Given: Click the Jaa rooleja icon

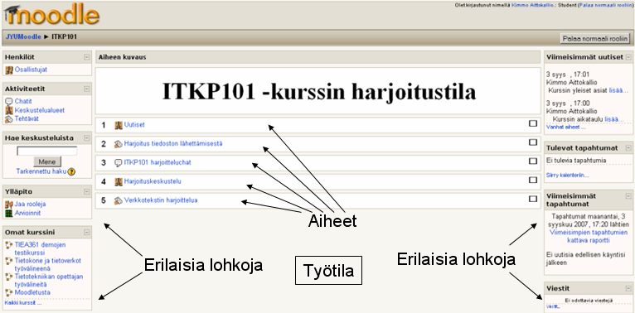Looking at the screenshot, I should pos(9,205).
